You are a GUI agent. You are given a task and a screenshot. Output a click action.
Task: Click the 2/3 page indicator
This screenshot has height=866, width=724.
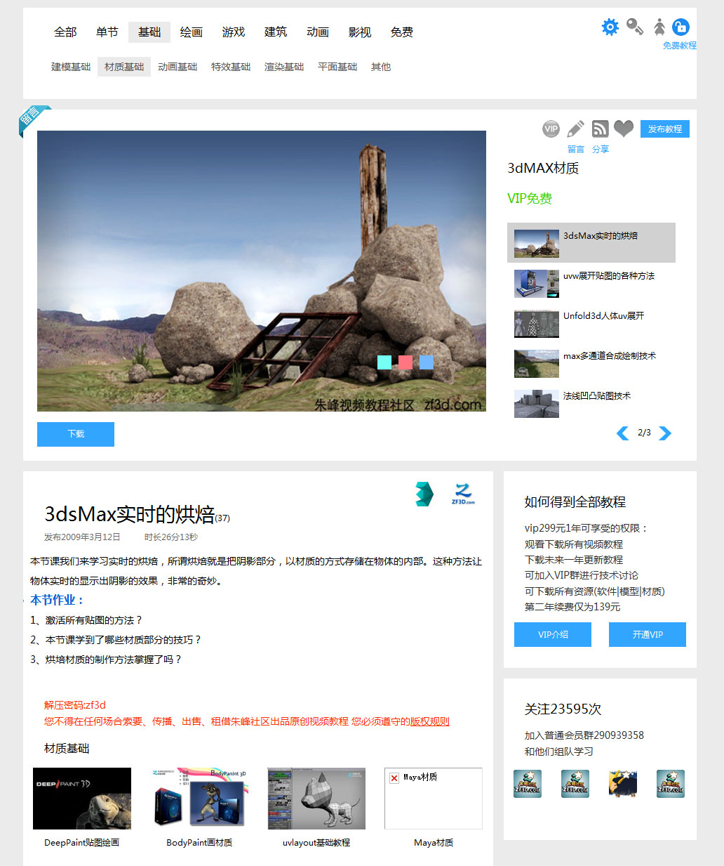tap(644, 433)
